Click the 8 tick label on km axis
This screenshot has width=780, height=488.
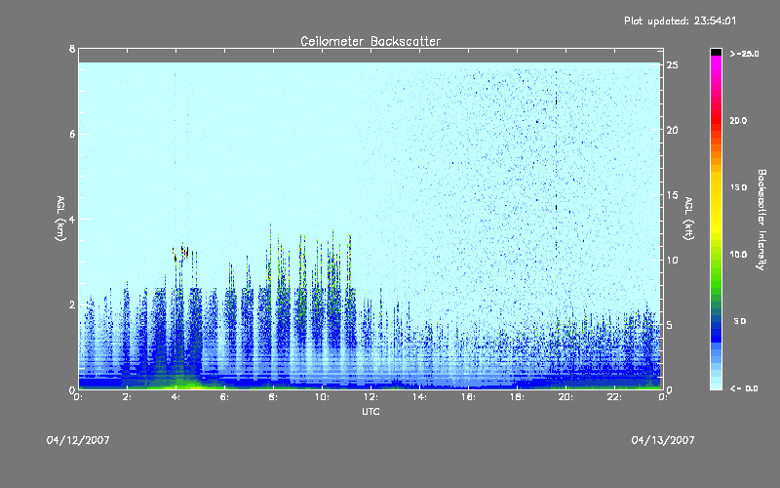[x=72, y=49]
